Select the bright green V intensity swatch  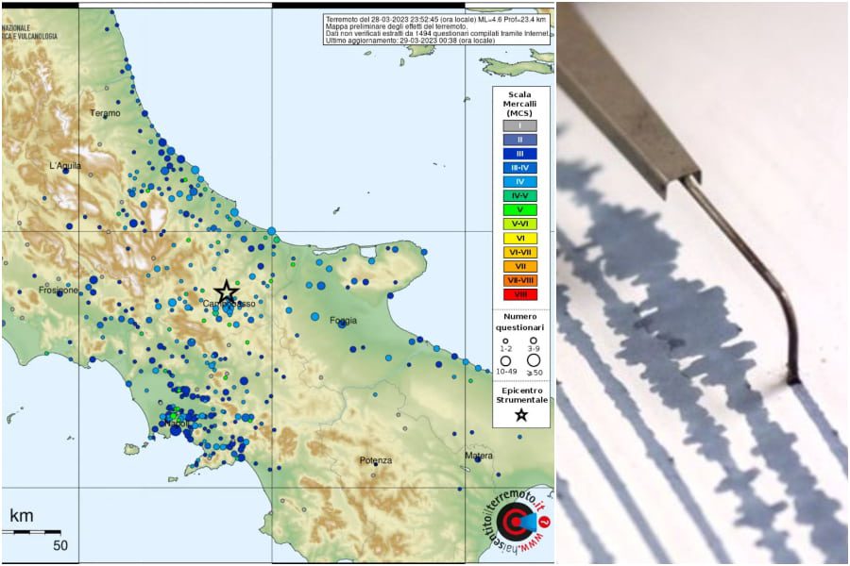click(x=519, y=209)
